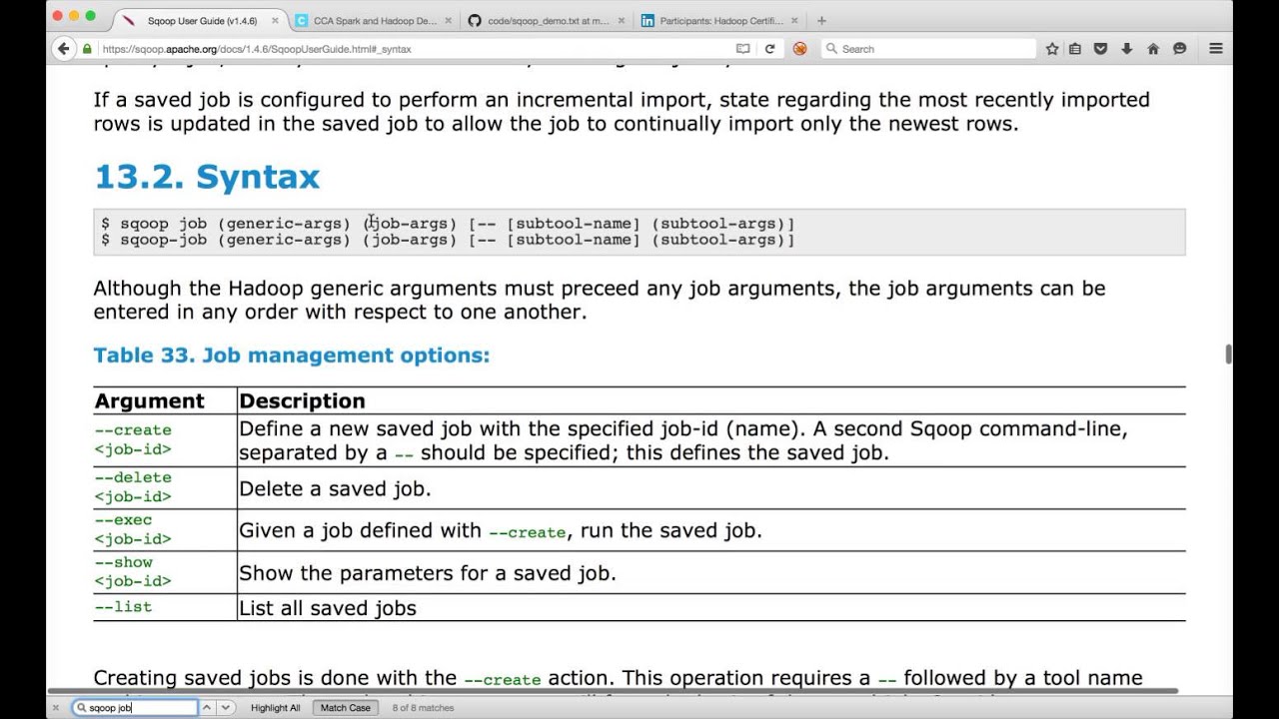Open a new tab with the plus
The height and width of the screenshot is (719, 1279).
pos(821,20)
